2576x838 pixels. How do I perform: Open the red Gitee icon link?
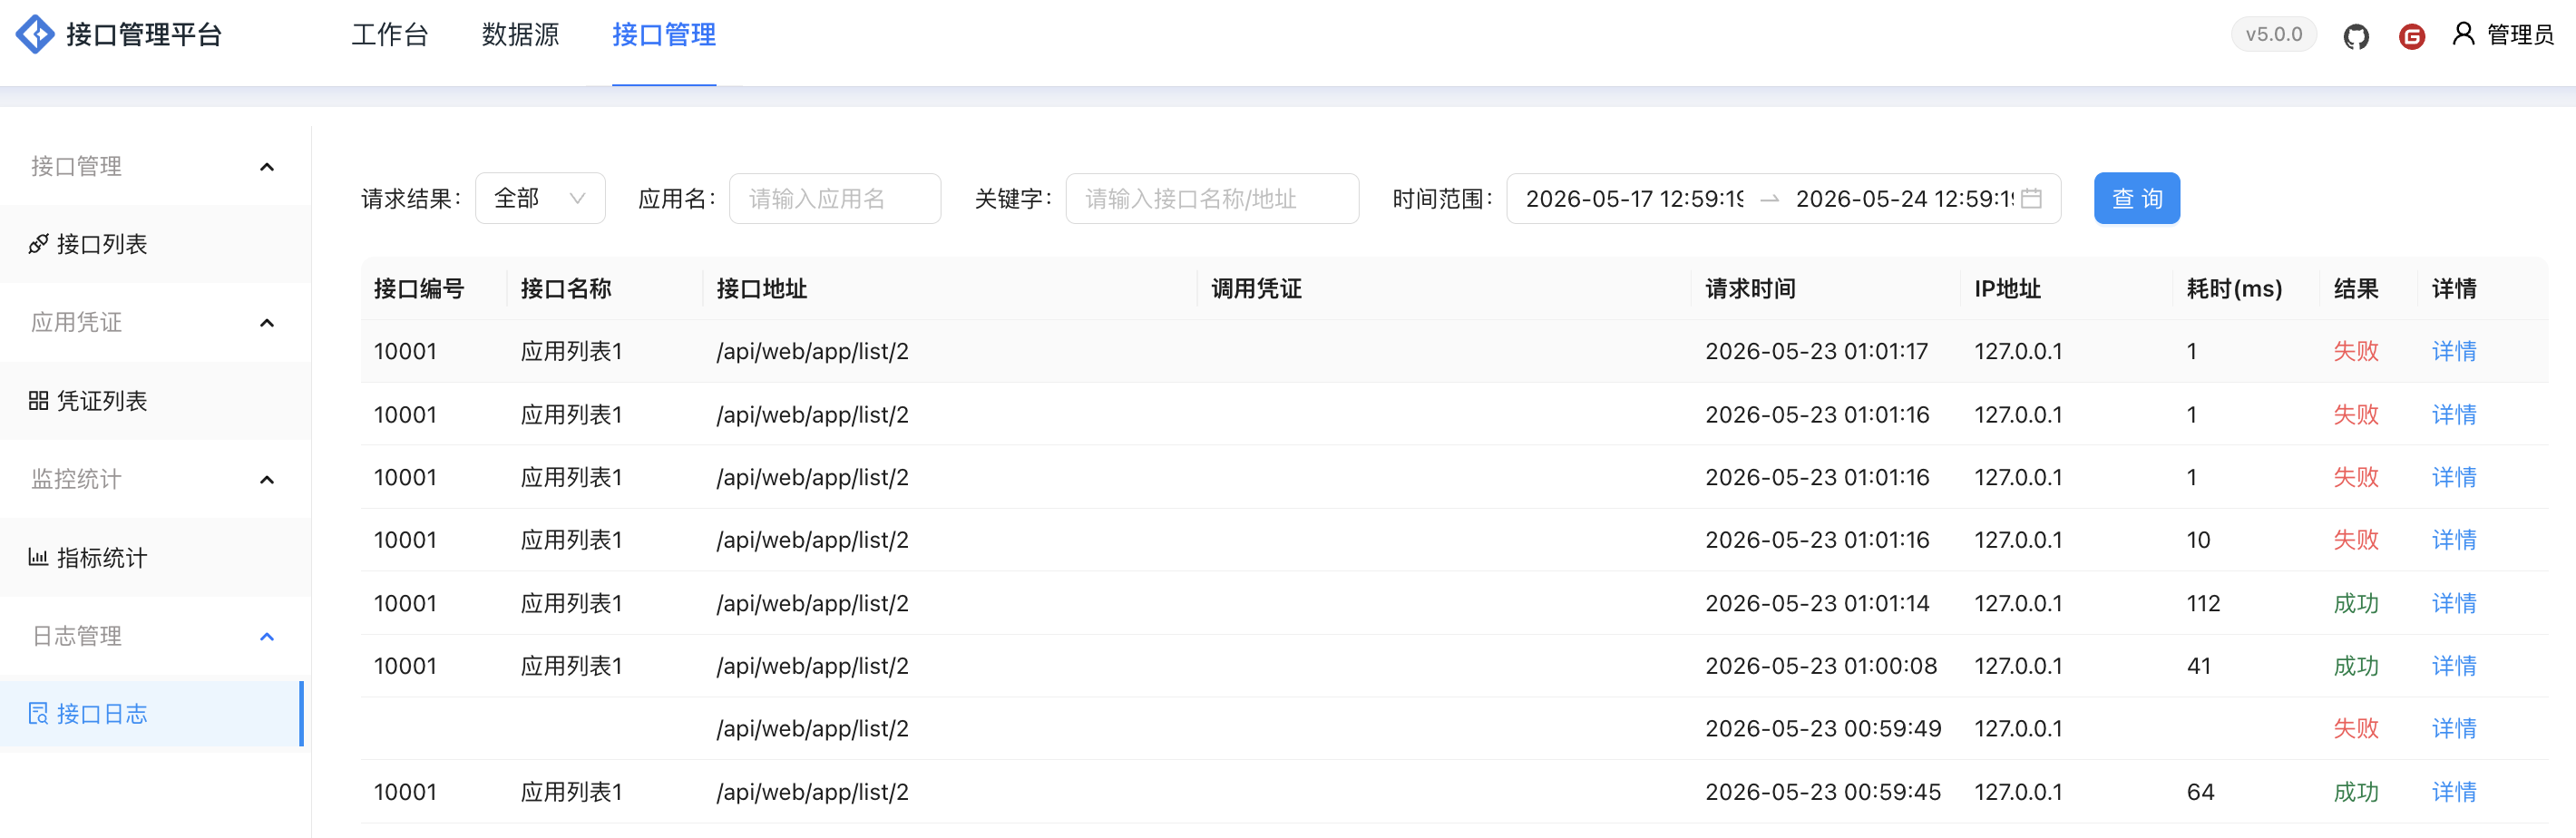pyautogui.click(x=2411, y=37)
